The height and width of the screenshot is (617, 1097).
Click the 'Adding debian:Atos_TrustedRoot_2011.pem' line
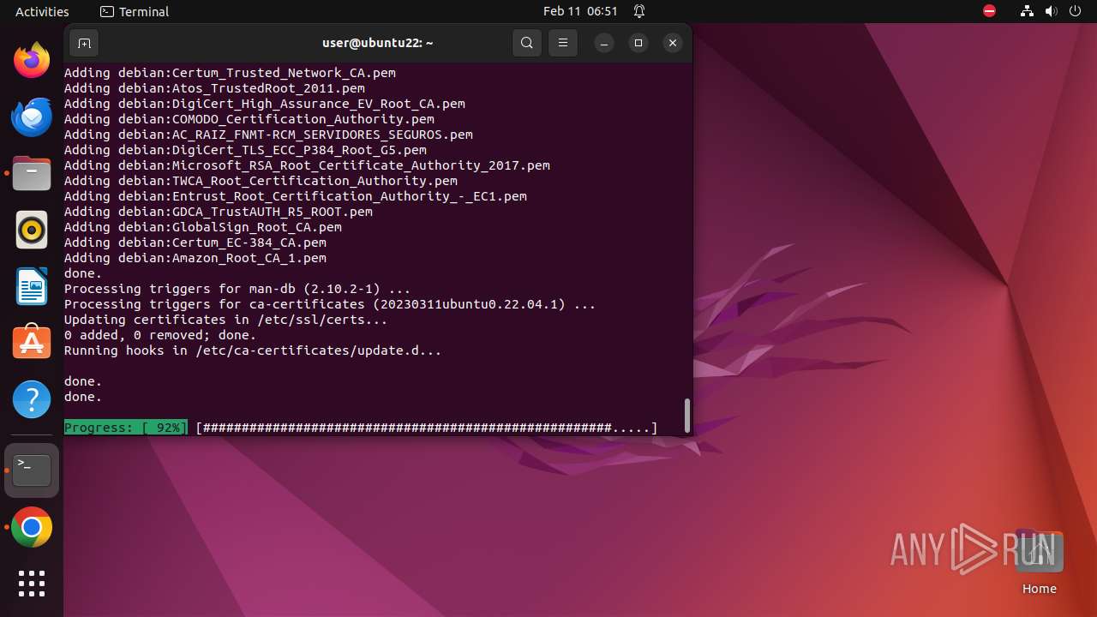(214, 88)
